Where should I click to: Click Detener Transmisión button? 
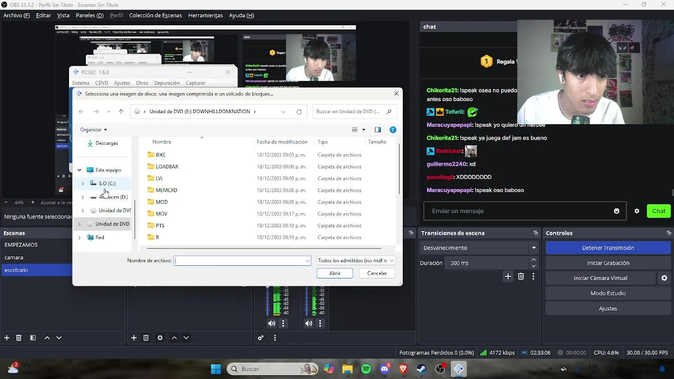coord(608,248)
